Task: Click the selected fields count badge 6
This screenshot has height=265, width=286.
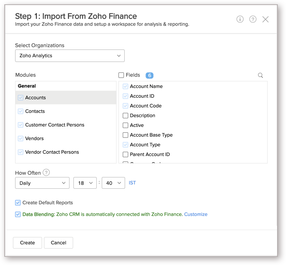Action: tap(149, 75)
